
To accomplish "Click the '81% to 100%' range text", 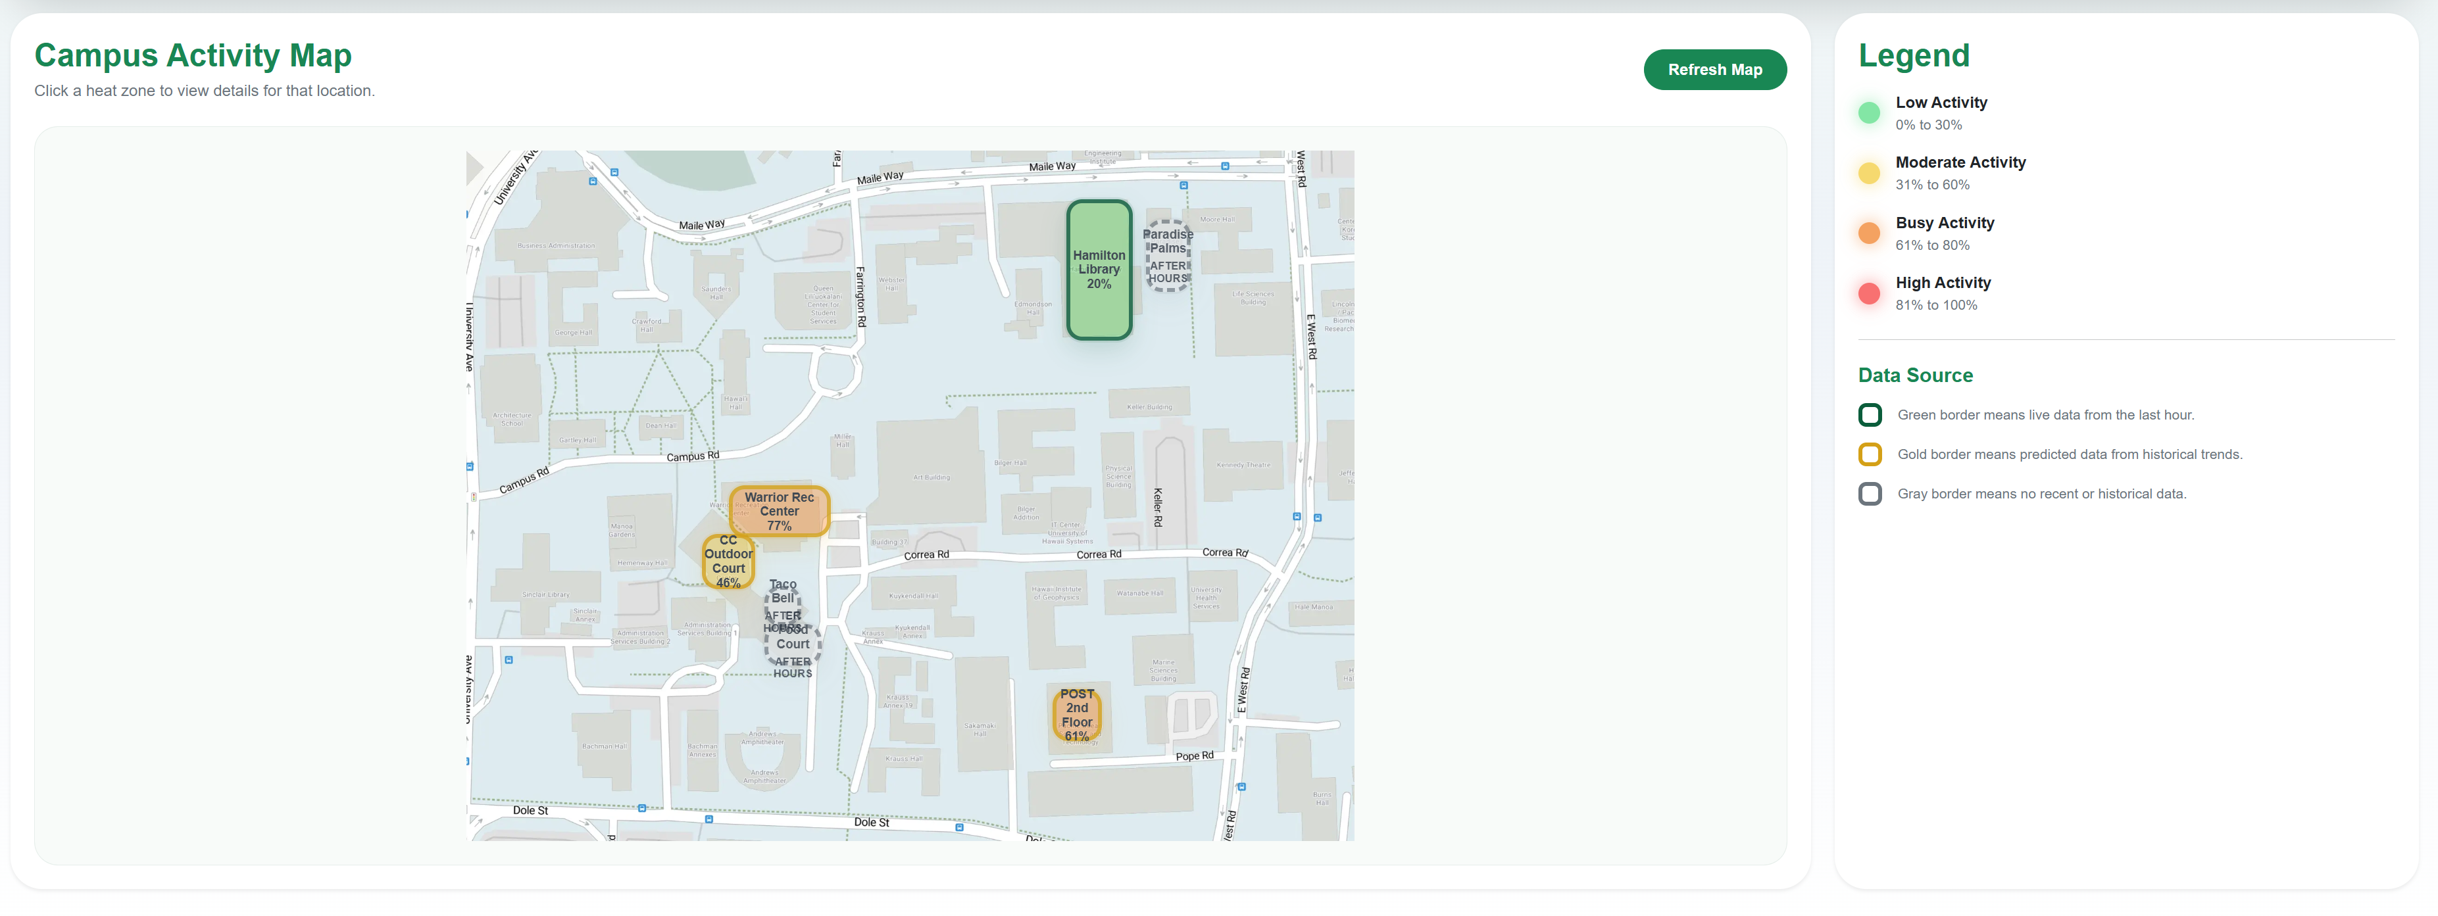I will point(1935,304).
